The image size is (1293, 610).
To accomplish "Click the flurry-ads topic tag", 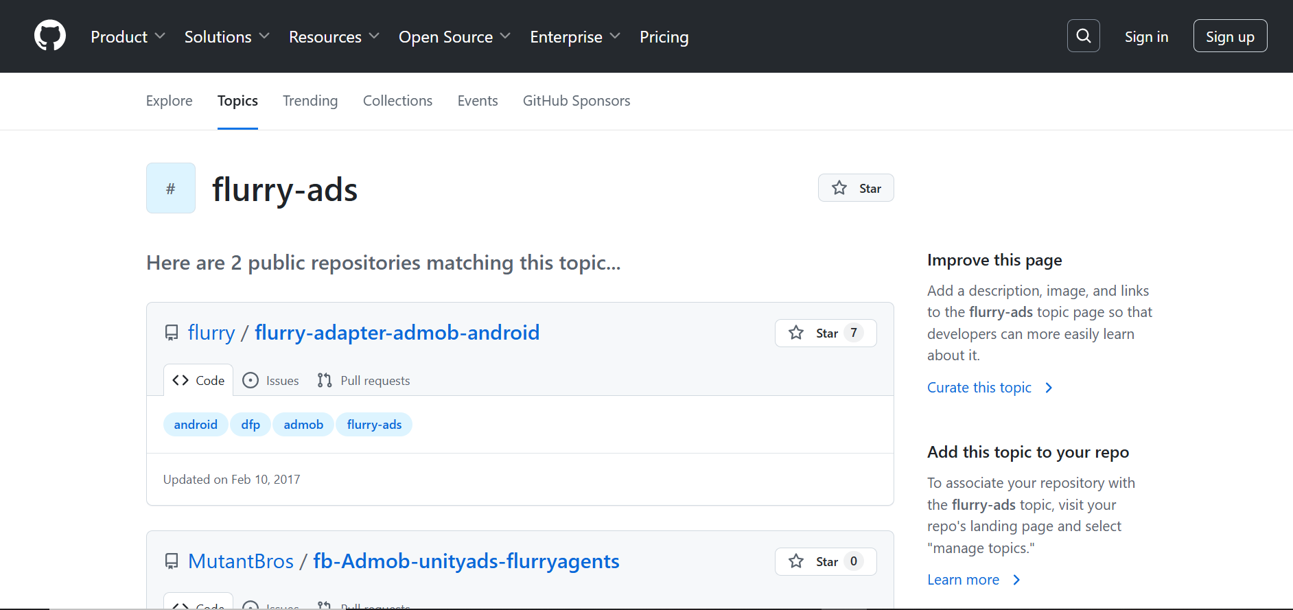I will [x=374, y=425].
